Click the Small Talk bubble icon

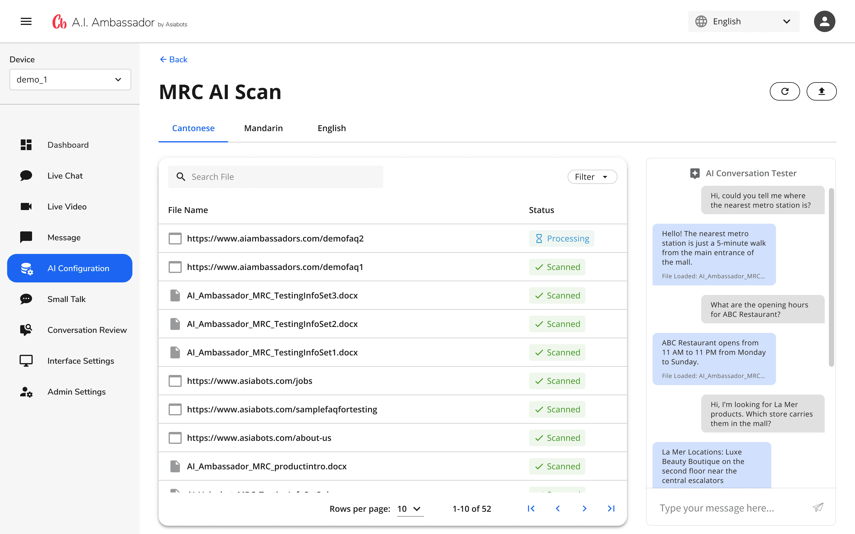[26, 299]
